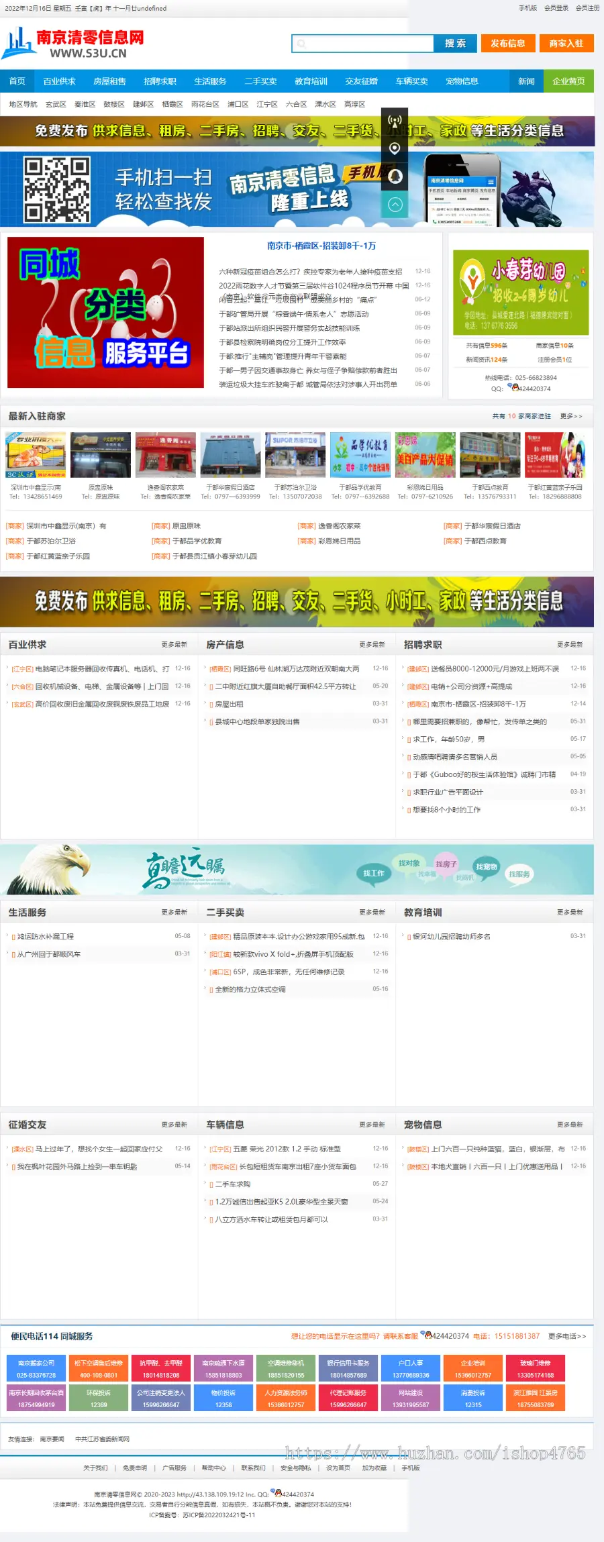The width and height of the screenshot is (604, 1542).
Task: Open the 中共江苏省委新闻网 friendly link
Action: tap(103, 1439)
